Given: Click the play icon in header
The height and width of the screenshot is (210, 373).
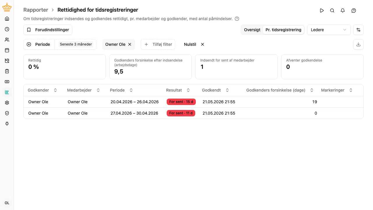Looking at the screenshot, I should [322, 10].
